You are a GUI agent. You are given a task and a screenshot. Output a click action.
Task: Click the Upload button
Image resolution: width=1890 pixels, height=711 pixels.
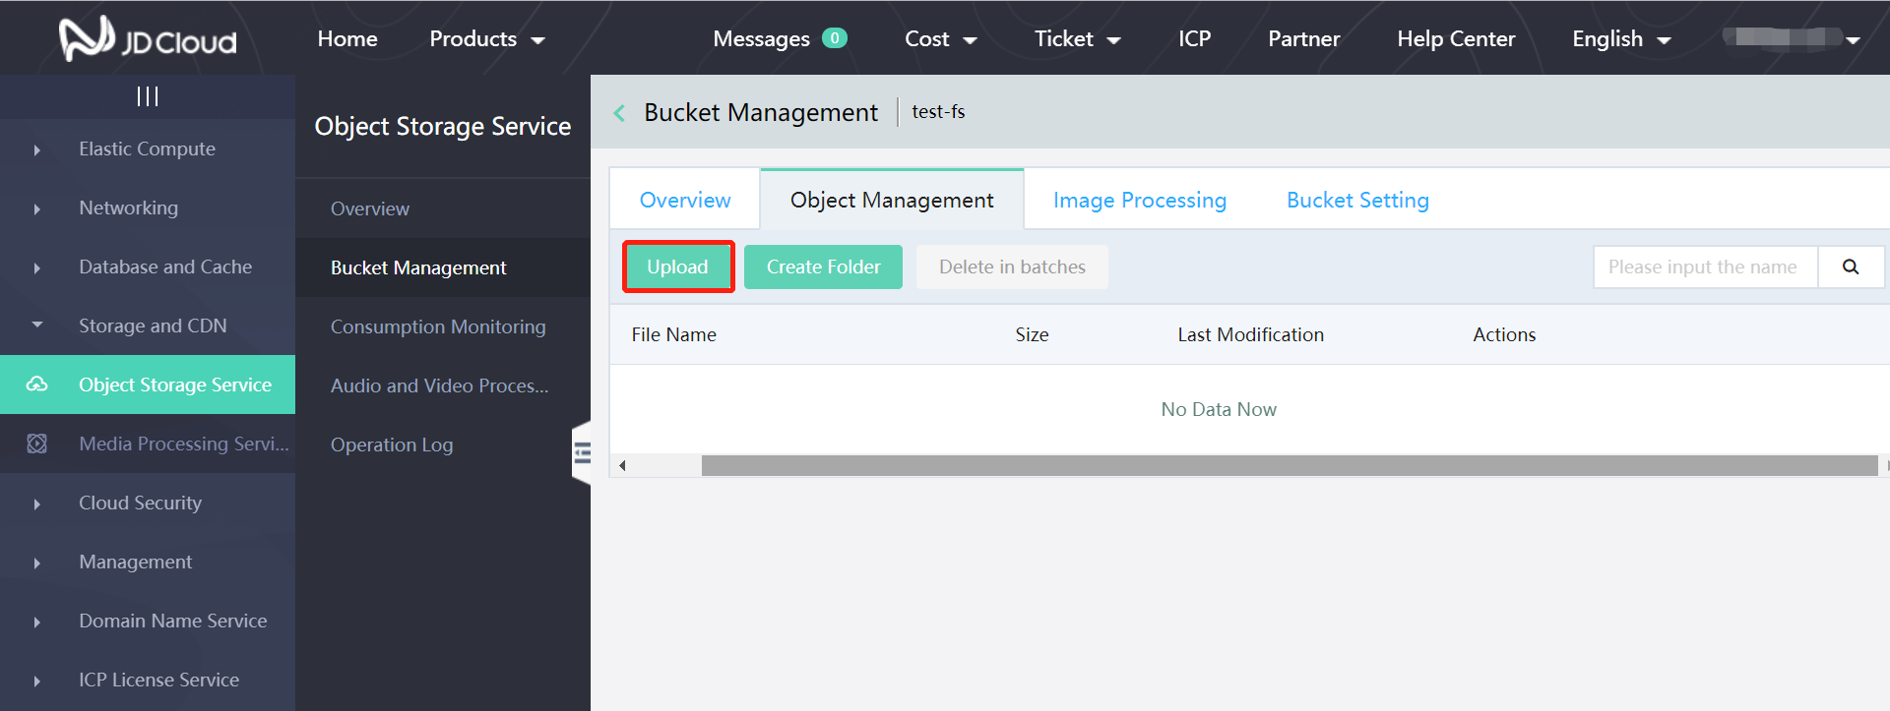point(678,267)
